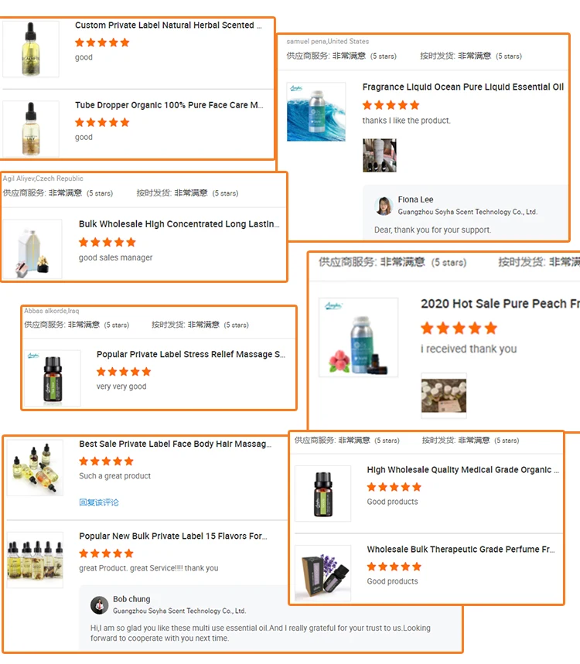The image size is (580, 664).
Task: Open the Best Sale Private Label Face Body title
Action: [x=175, y=444]
